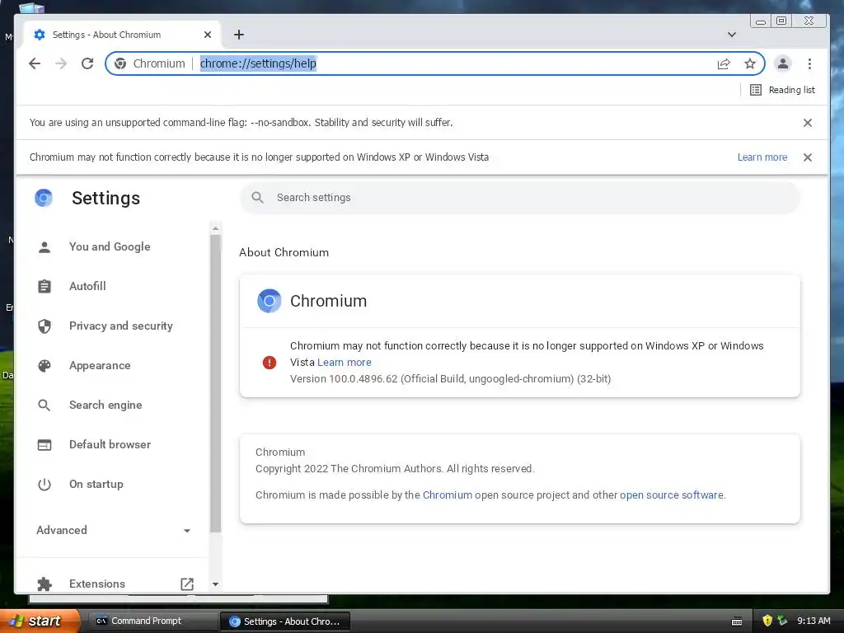844x633 pixels.
Task: Open Autofill settings section
Action: coord(87,286)
